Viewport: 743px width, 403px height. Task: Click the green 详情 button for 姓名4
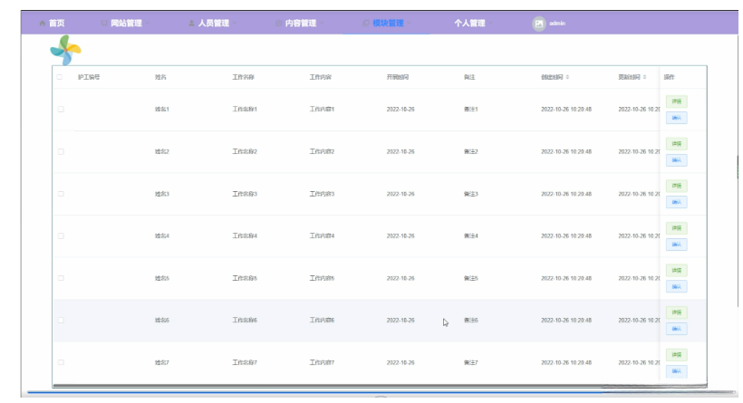pos(677,228)
